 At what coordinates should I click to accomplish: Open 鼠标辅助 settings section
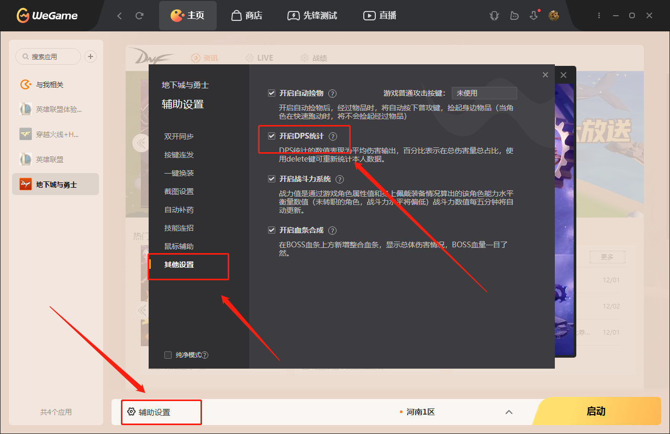(179, 246)
